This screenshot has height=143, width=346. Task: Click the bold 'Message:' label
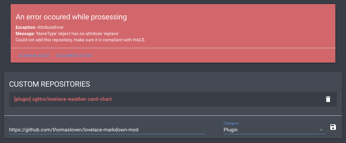25,33
